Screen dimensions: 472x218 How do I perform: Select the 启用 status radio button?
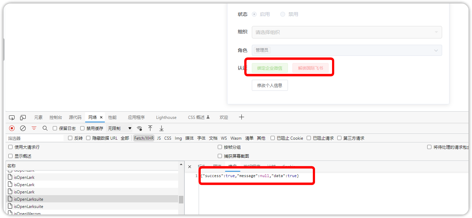point(254,14)
